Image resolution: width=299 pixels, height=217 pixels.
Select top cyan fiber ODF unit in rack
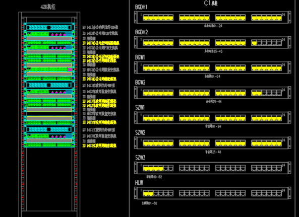click(49, 27)
